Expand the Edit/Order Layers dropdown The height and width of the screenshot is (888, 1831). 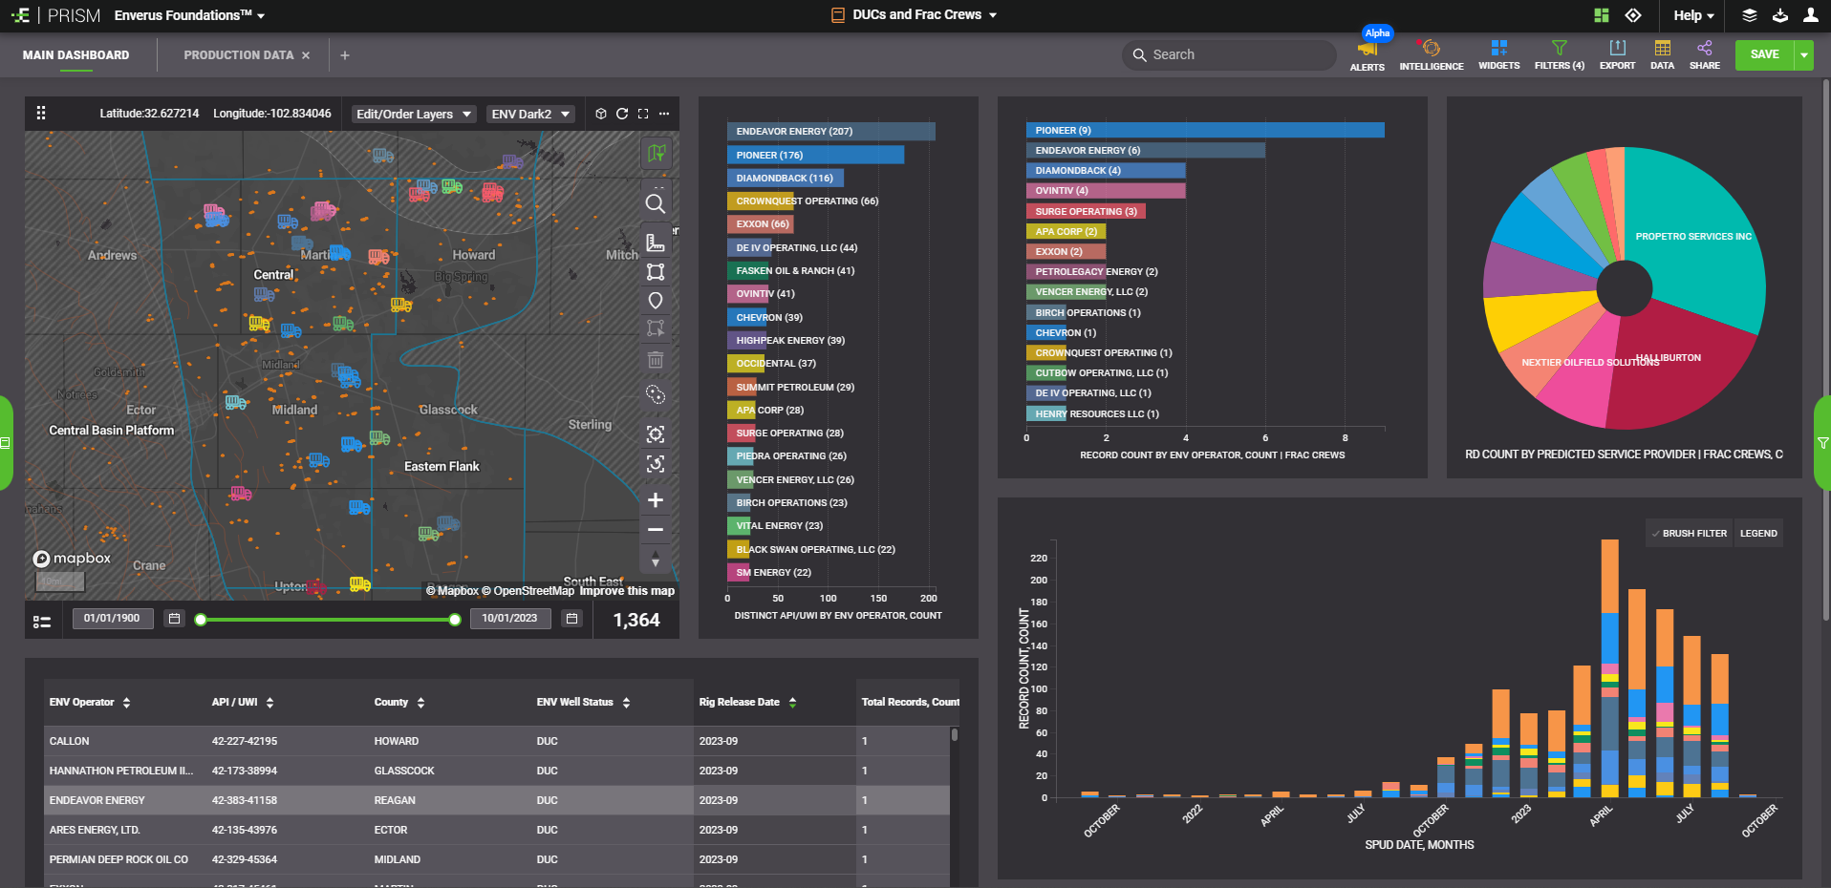(414, 115)
